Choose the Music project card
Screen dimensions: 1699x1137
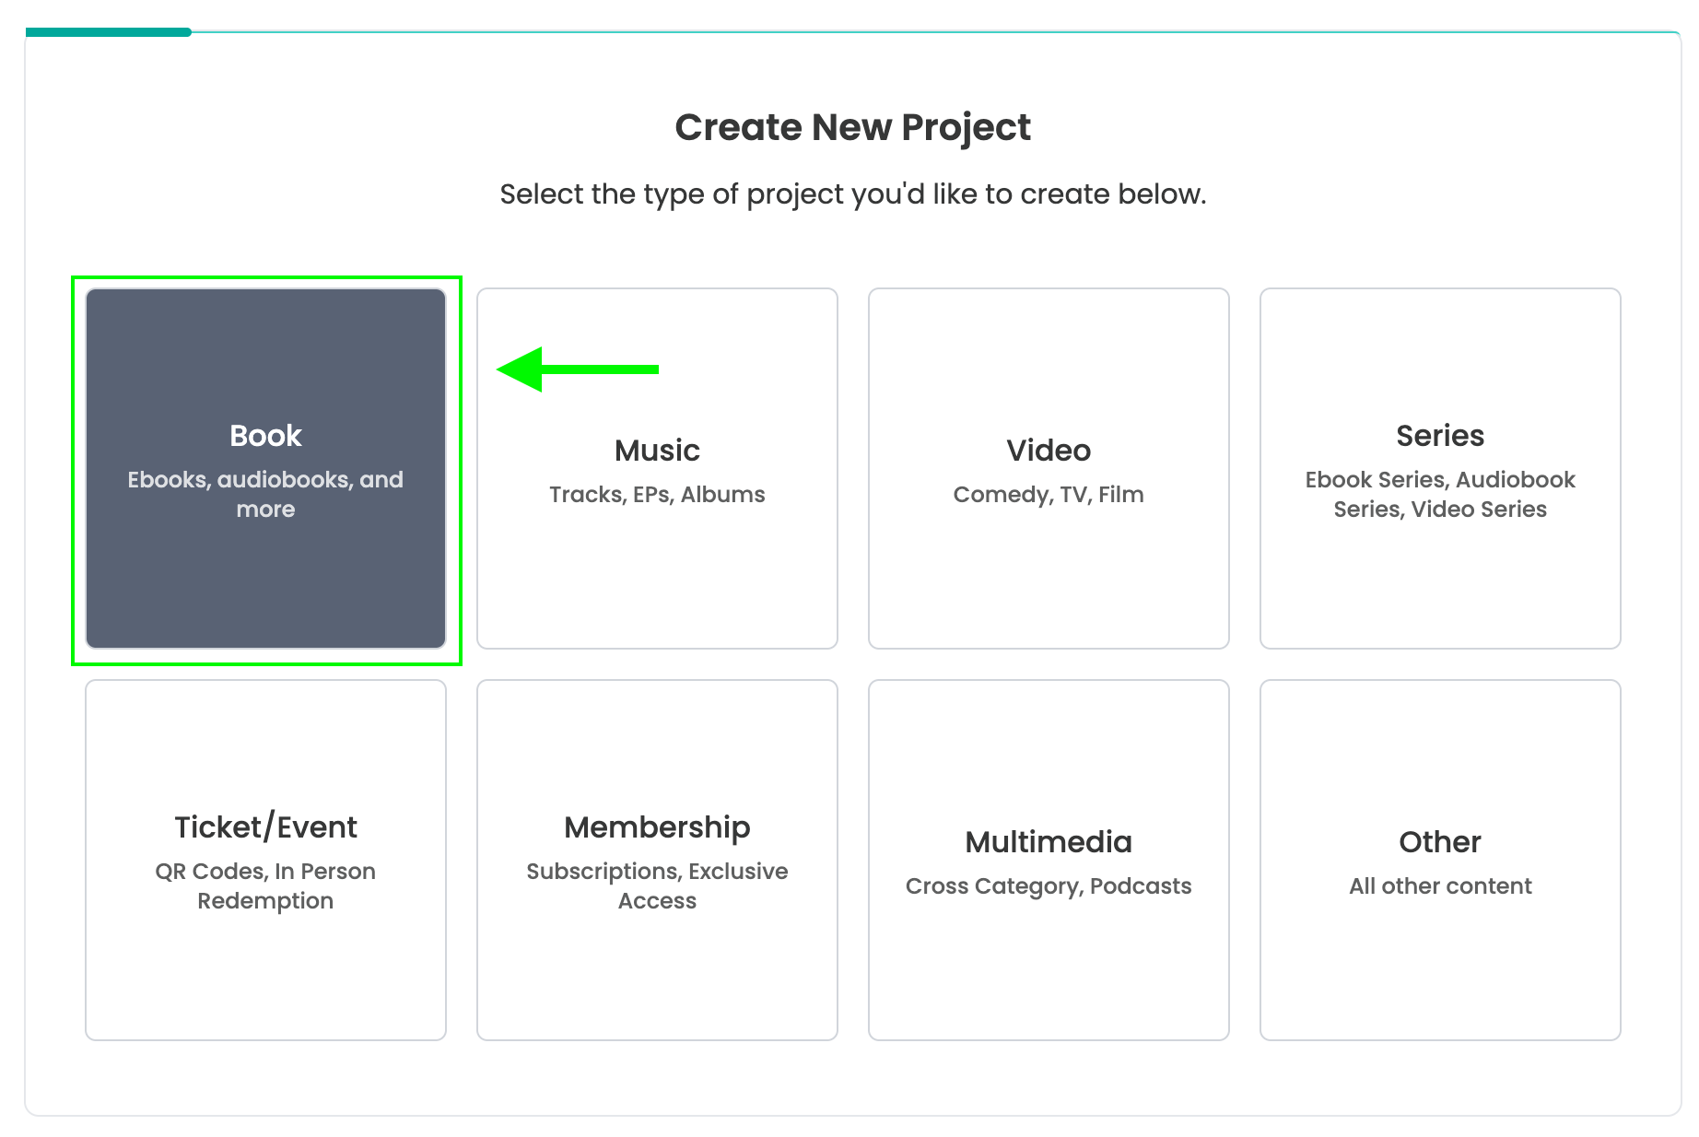[x=657, y=465]
